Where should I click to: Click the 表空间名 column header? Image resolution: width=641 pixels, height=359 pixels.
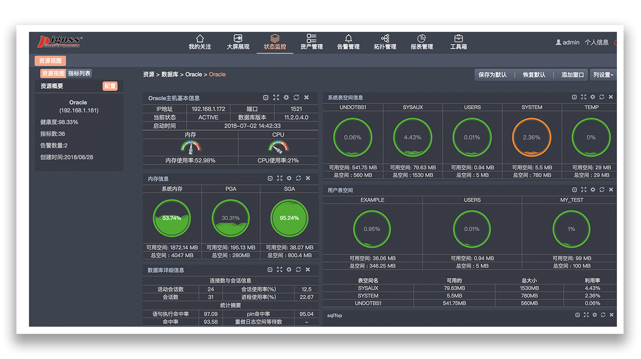368,281
